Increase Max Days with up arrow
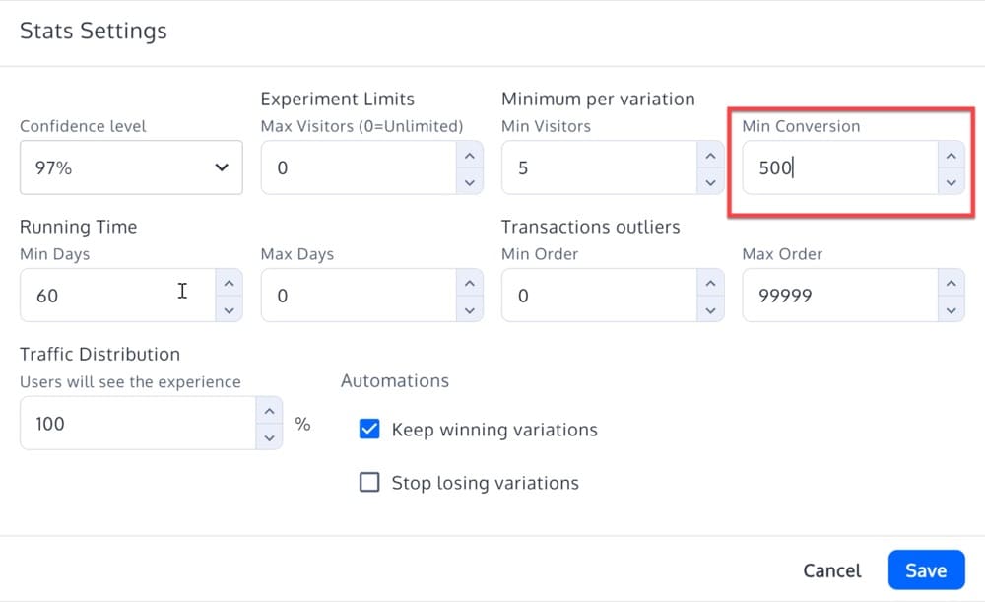The image size is (985, 602). 470,284
